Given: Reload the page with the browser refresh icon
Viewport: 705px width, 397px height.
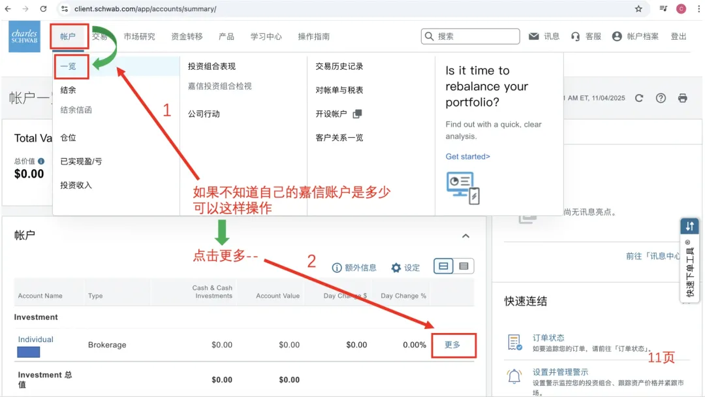Looking at the screenshot, I should tap(43, 8).
